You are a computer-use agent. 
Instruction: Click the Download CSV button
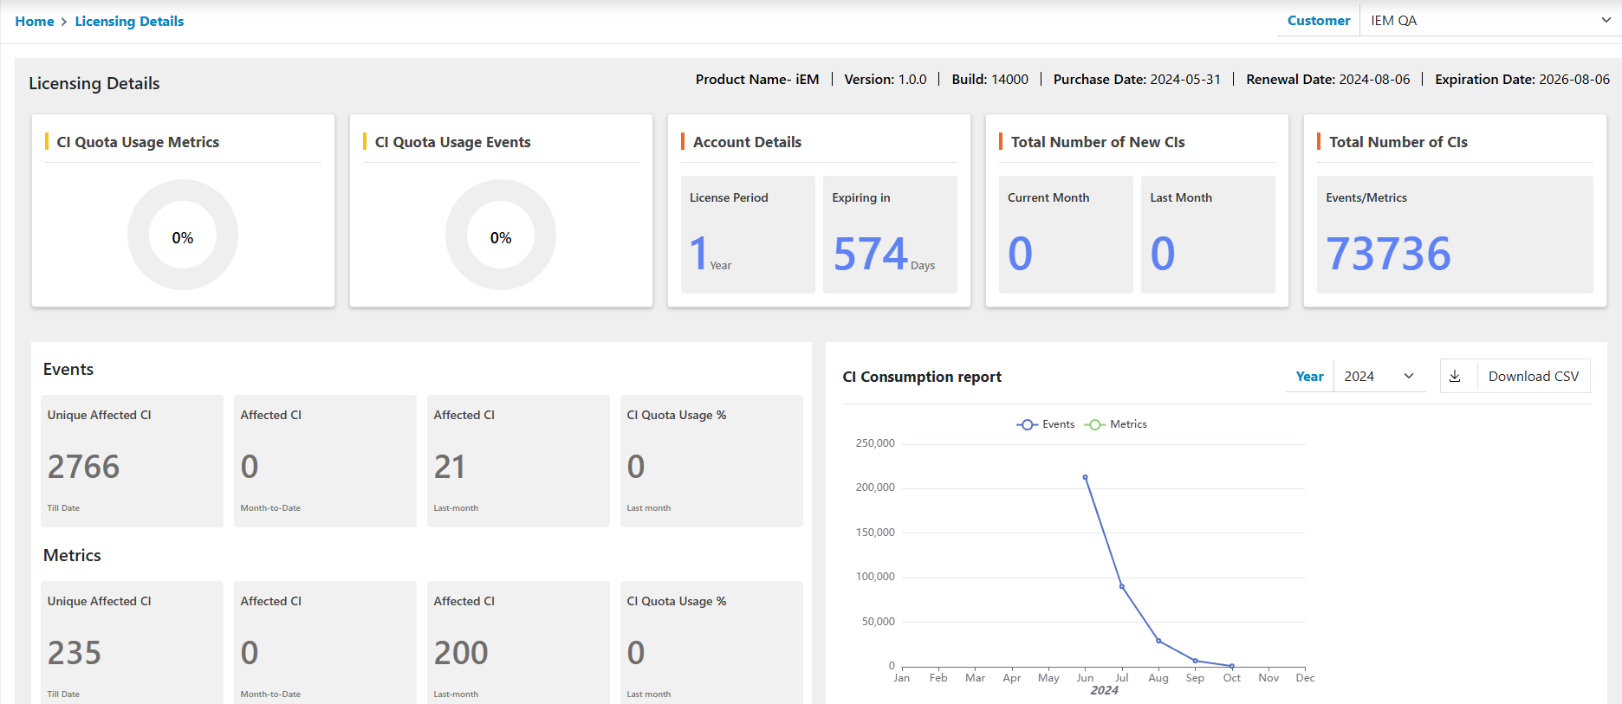click(1533, 377)
